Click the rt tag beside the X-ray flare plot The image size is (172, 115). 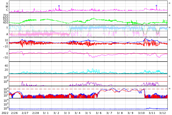(x=170, y=3)
